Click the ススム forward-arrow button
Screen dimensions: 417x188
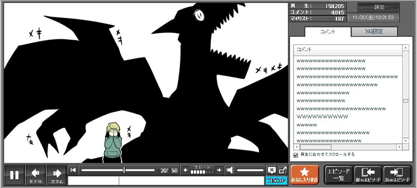(x=57, y=175)
